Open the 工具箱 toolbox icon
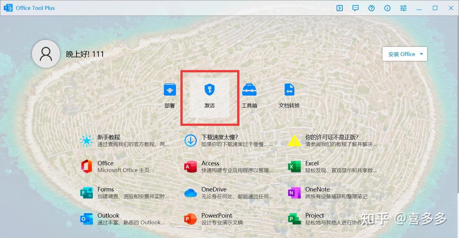459x238 pixels. click(249, 90)
